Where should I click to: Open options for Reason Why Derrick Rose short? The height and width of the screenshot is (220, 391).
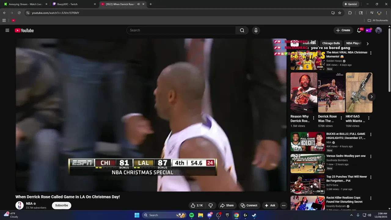[313, 118]
